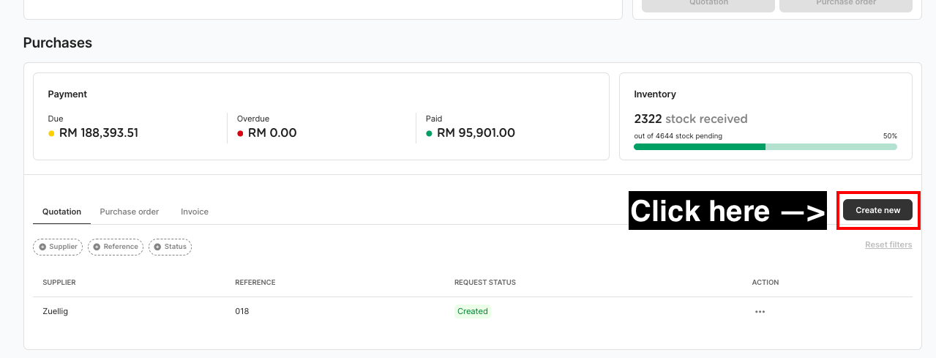Click the 'out of 4644 stock pending' text
This screenshot has width=936, height=358.
pyautogui.click(x=678, y=136)
